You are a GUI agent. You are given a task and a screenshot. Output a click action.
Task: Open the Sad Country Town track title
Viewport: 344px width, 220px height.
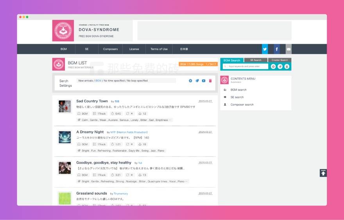click(92, 101)
